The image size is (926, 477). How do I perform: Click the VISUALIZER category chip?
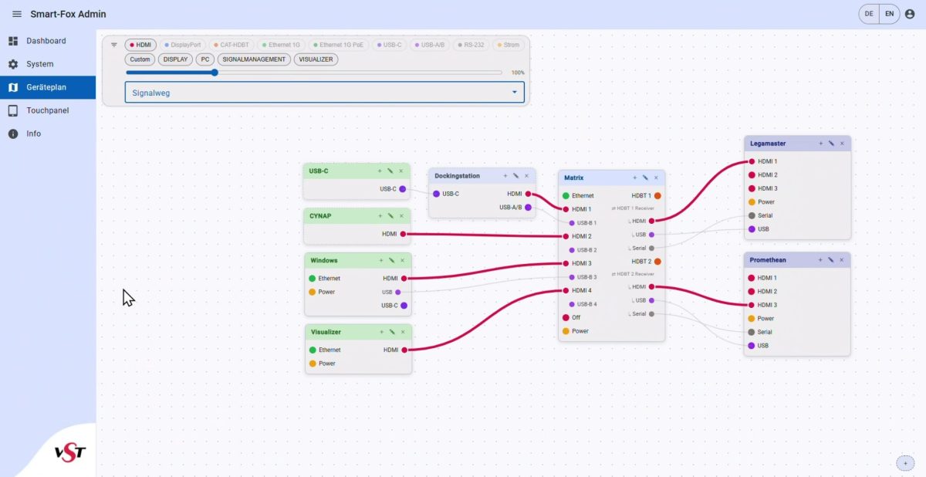point(316,59)
